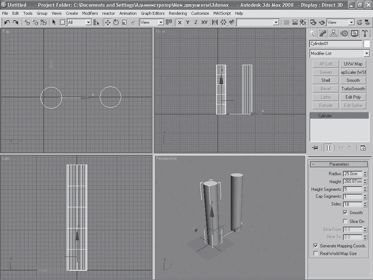The width and height of the screenshot is (373, 280).
Task: Open the Display command panel tab
Action: tap(354, 33)
